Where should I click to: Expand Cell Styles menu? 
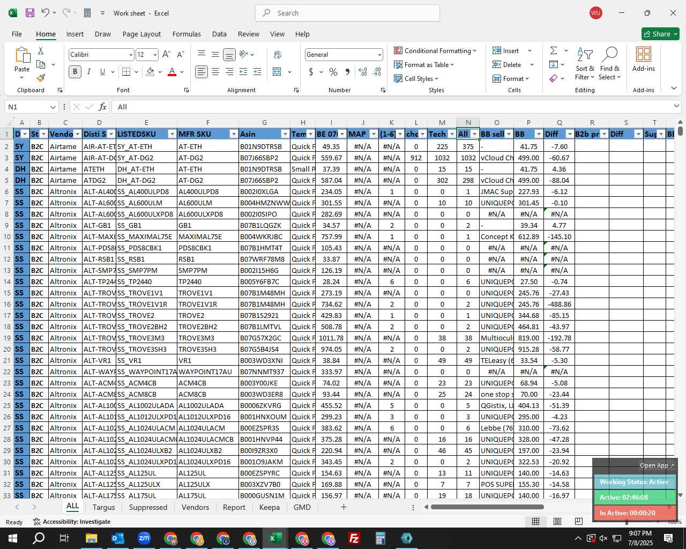416,78
